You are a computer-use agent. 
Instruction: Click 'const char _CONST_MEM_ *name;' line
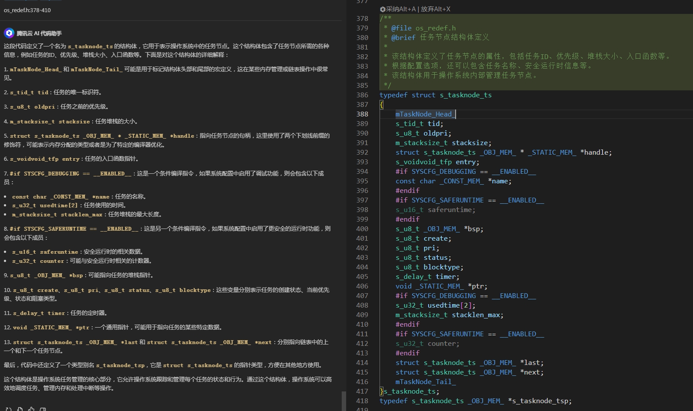(453, 181)
